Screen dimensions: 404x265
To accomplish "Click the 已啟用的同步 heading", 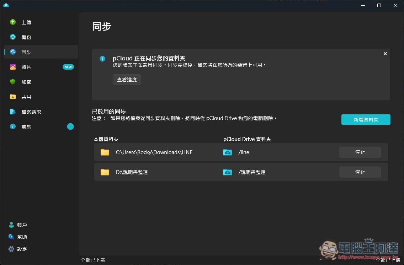I will (109, 112).
